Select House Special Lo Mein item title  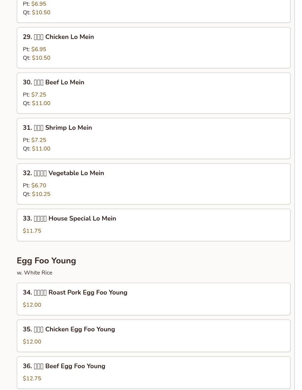(x=69, y=218)
